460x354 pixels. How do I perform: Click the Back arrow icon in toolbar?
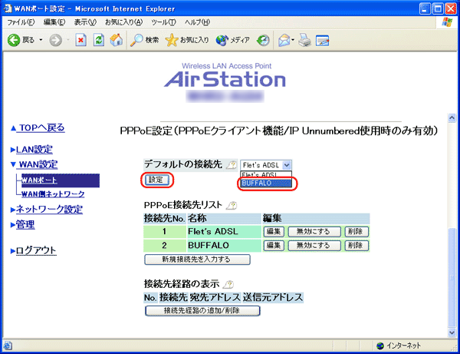pyautogui.click(x=14, y=40)
